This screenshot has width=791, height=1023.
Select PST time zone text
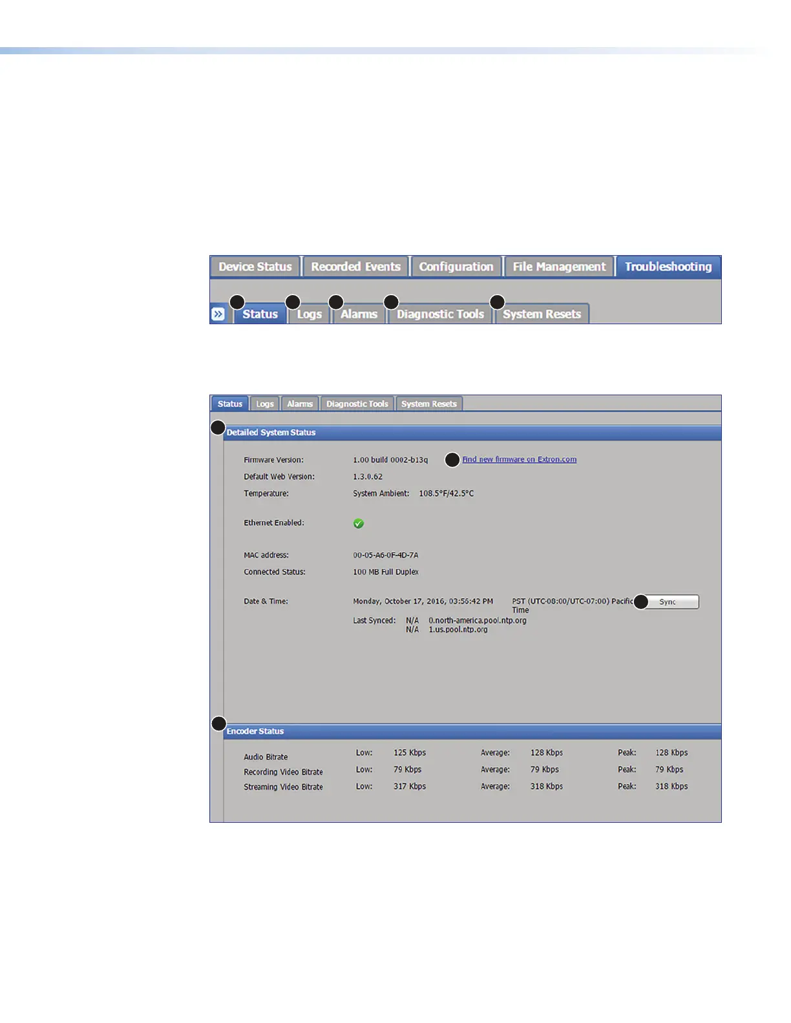point(573,605)
